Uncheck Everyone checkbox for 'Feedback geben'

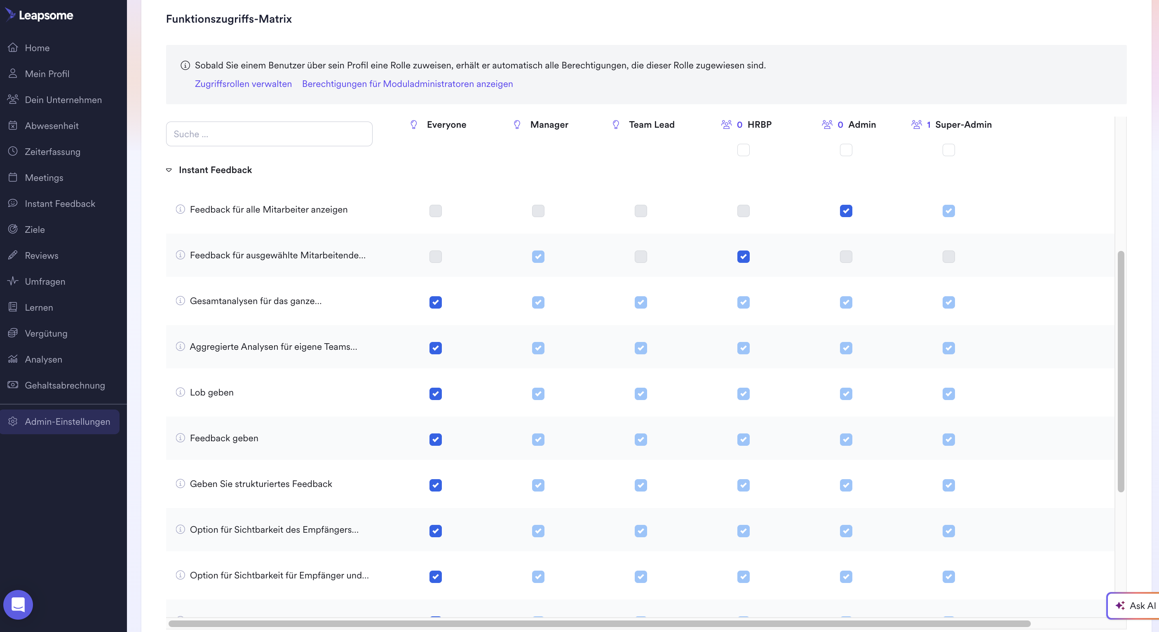[x=436, y=440]
